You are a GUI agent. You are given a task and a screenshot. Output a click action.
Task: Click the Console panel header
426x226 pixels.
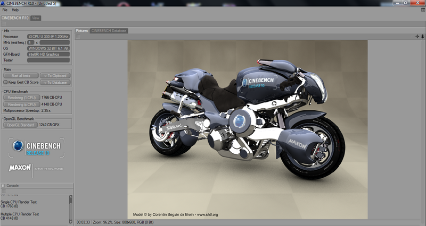37,186
